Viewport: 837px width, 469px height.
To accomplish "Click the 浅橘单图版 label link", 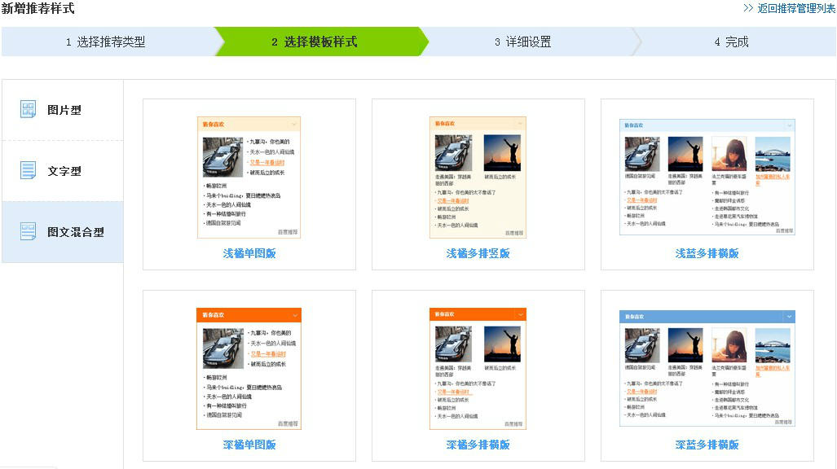I will 249,253.
